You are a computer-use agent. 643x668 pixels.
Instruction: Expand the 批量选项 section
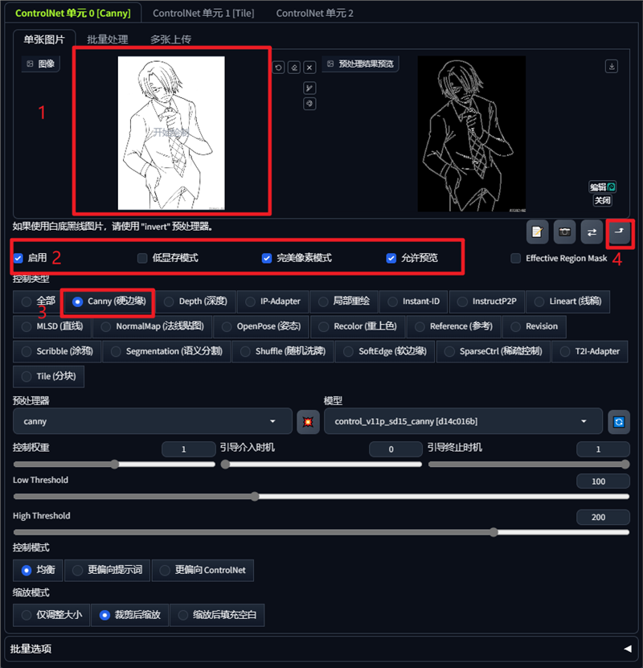321,649
